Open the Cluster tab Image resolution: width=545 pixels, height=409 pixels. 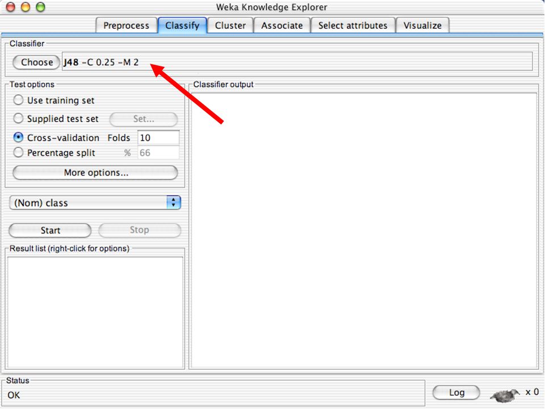(230, 26)
